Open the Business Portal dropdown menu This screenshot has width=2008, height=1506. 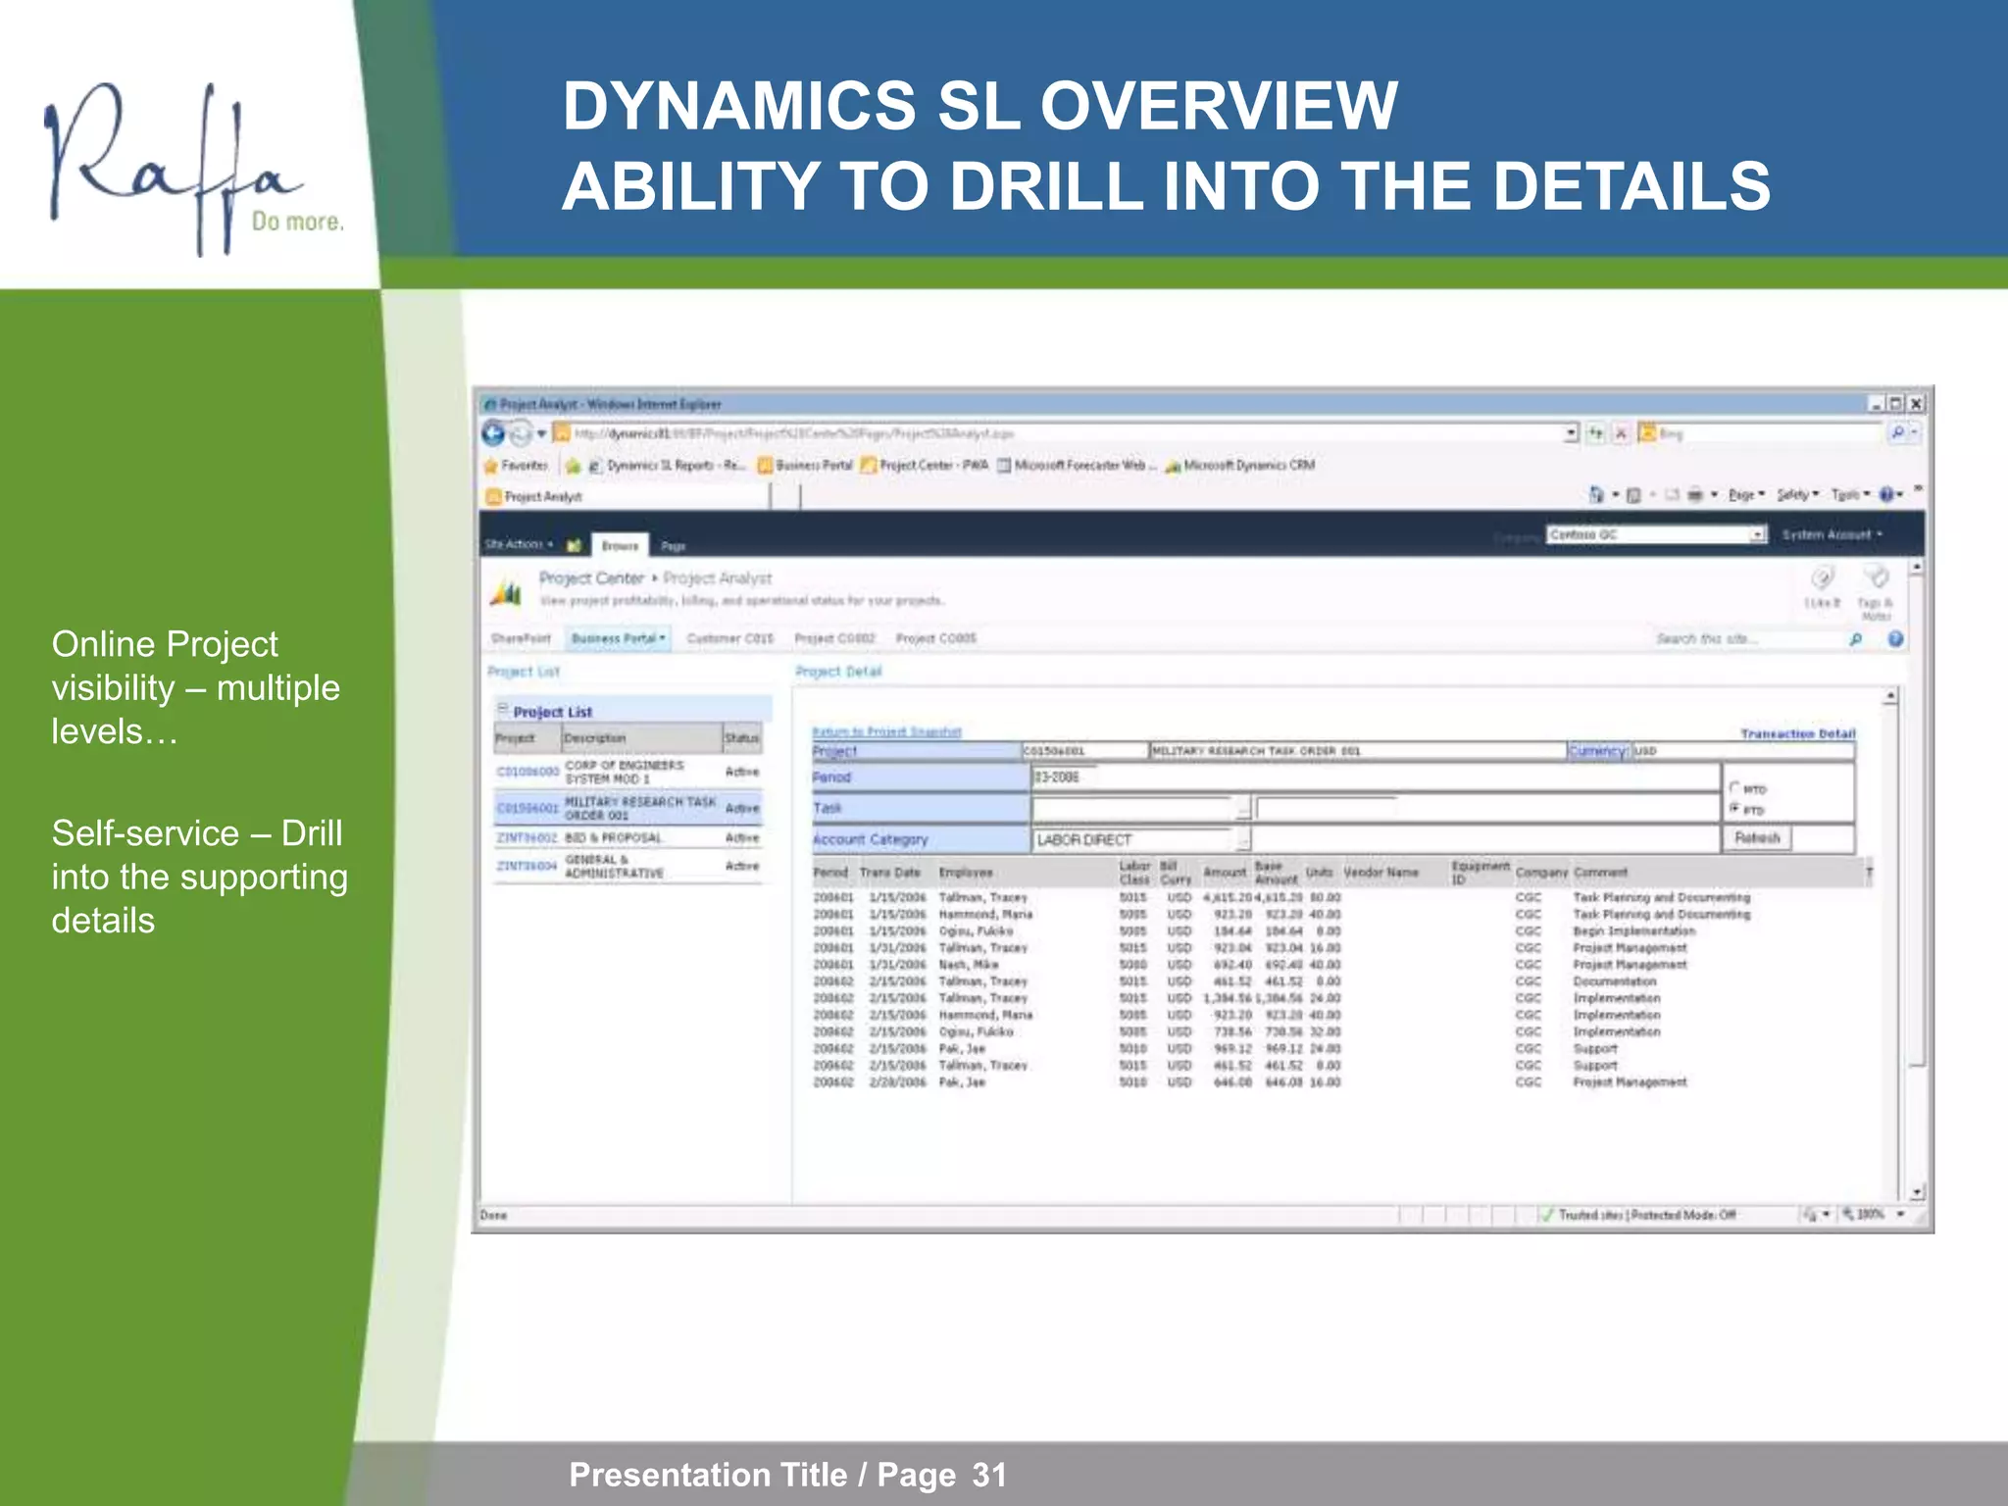click(x=618, y=638)
